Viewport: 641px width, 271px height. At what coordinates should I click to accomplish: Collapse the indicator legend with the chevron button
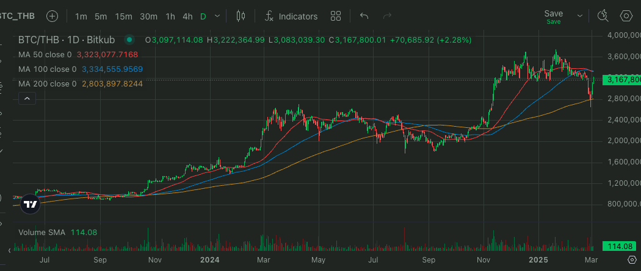coord(27,99)
